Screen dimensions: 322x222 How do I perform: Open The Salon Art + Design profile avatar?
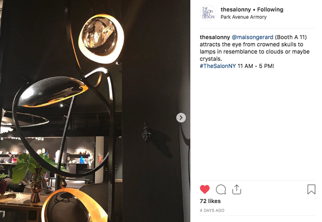[208, 13]
